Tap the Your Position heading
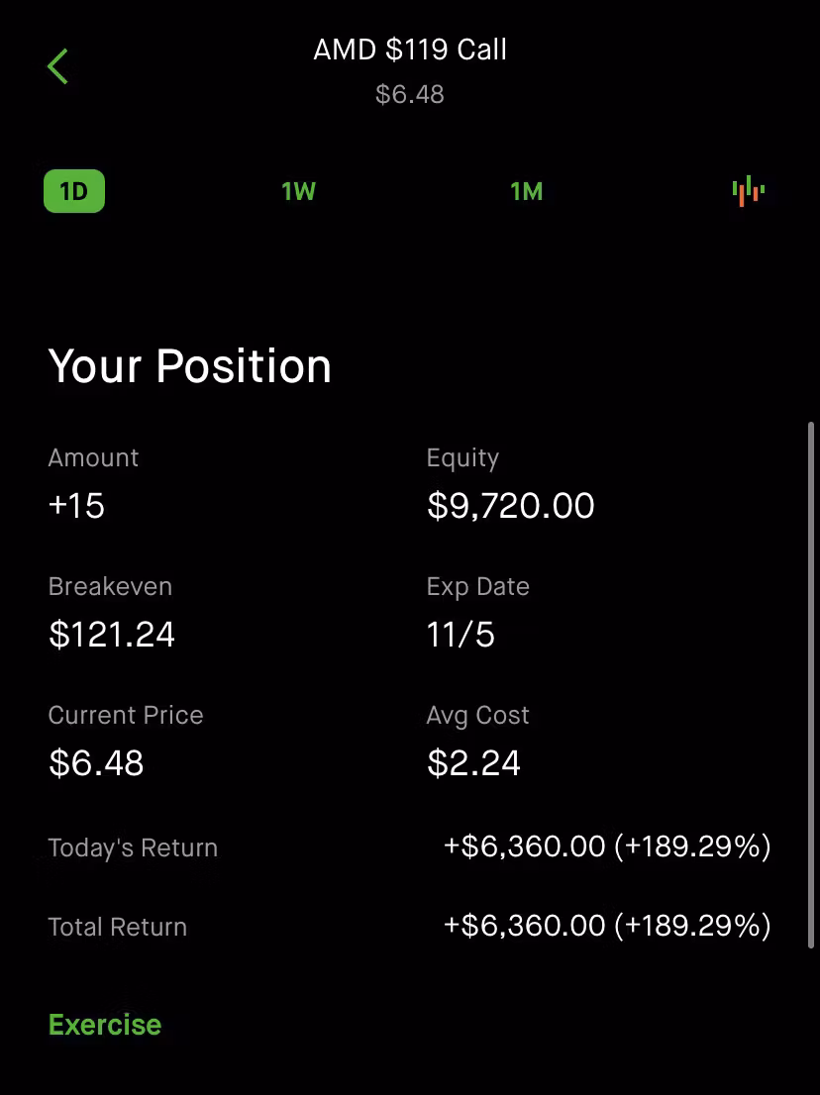Screen dimensions: 820x1095 pos(190,366)
